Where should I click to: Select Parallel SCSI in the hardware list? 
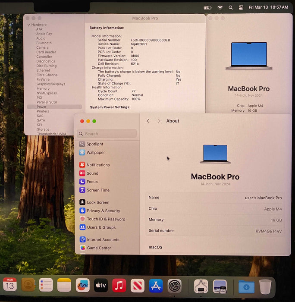coord(47,102)
